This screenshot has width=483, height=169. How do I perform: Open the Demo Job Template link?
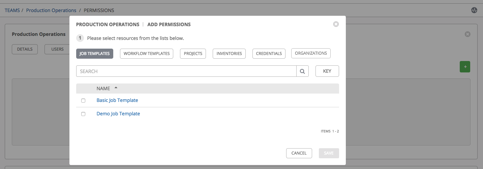click(x=118, y=114)
